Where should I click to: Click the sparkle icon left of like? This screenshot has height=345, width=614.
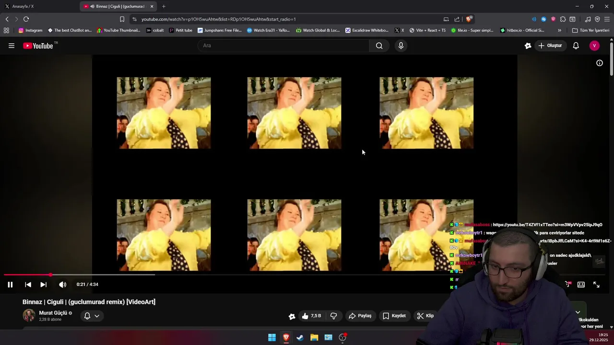292,316
